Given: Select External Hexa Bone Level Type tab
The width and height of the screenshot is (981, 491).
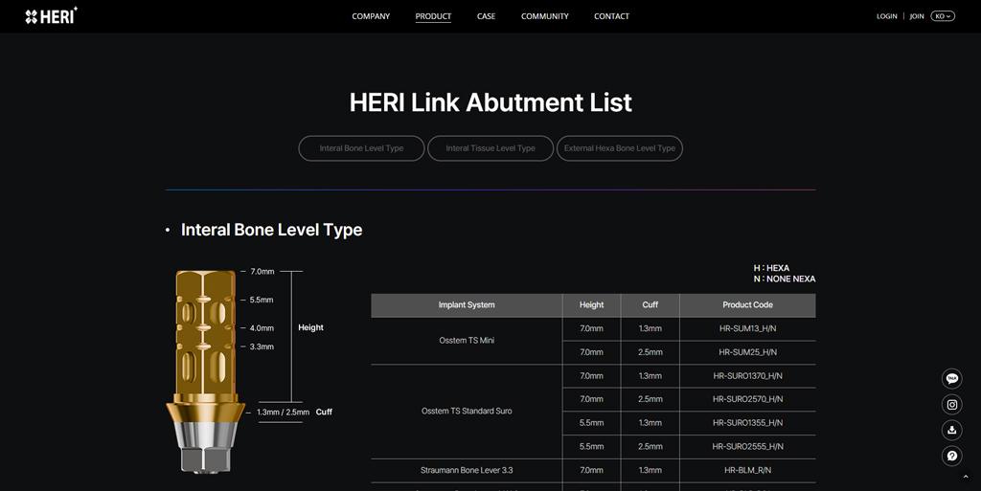Looking at the screenshot, I should pos(620,148).
